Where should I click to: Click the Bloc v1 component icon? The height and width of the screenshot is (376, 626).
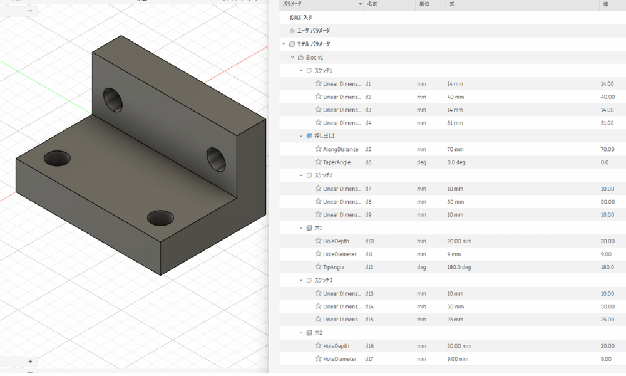[300, 58]
